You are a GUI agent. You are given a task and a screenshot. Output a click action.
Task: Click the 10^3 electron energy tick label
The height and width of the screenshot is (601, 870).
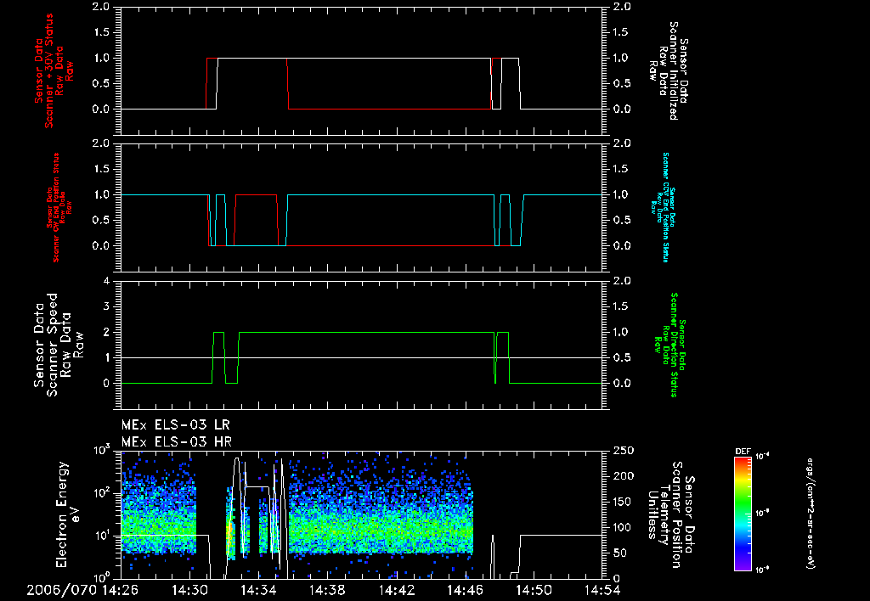tap(101, 449)
